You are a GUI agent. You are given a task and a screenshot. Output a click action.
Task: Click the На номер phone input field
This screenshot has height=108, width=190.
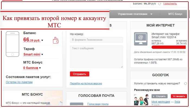click(x=96, y=40)
